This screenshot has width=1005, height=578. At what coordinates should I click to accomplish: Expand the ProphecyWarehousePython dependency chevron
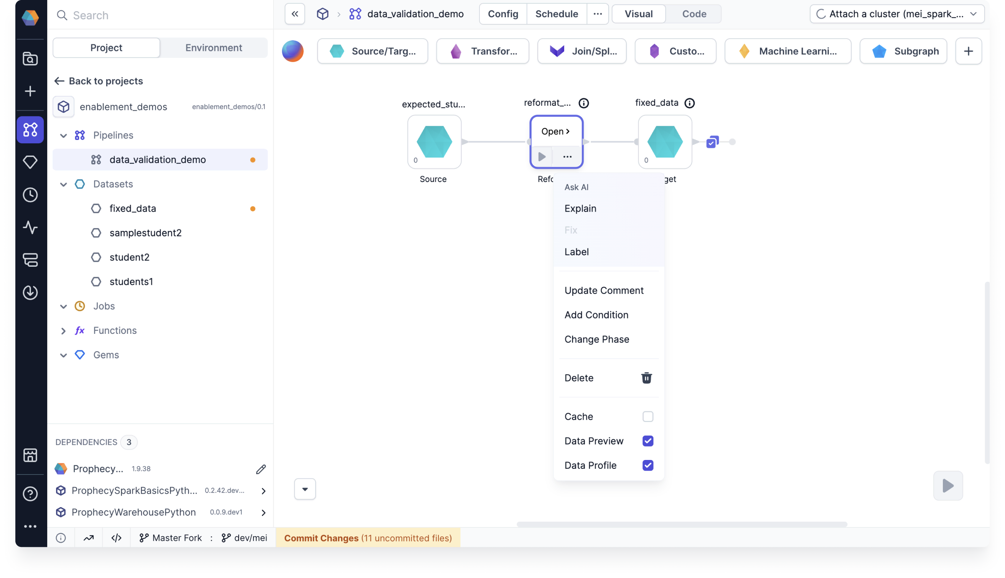pyautogui.click(x=264, y=512)
